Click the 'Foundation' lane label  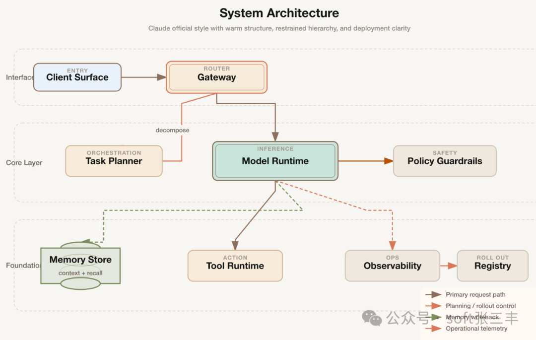click(x=23, y=266)
